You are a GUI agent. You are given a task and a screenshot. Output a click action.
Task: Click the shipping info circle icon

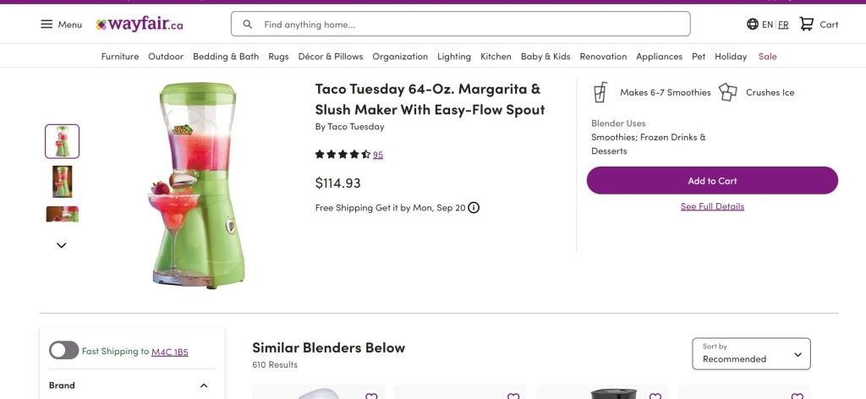[474, 208]
